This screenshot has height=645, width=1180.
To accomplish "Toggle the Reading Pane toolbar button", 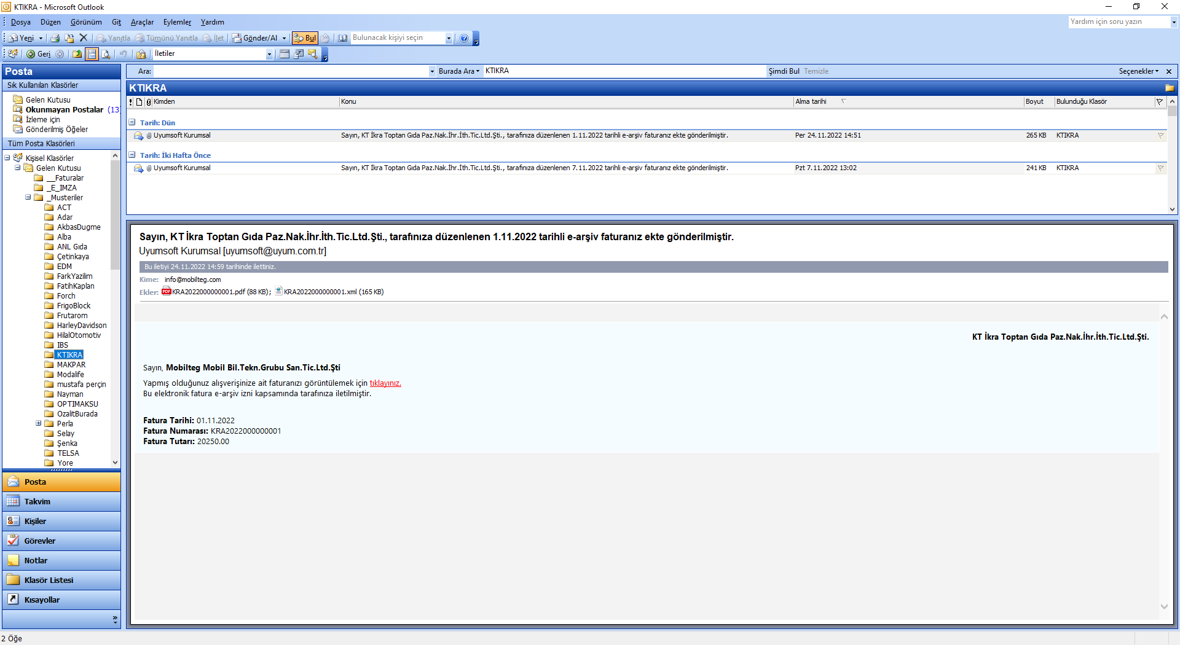I will click(x=92, y=54).
